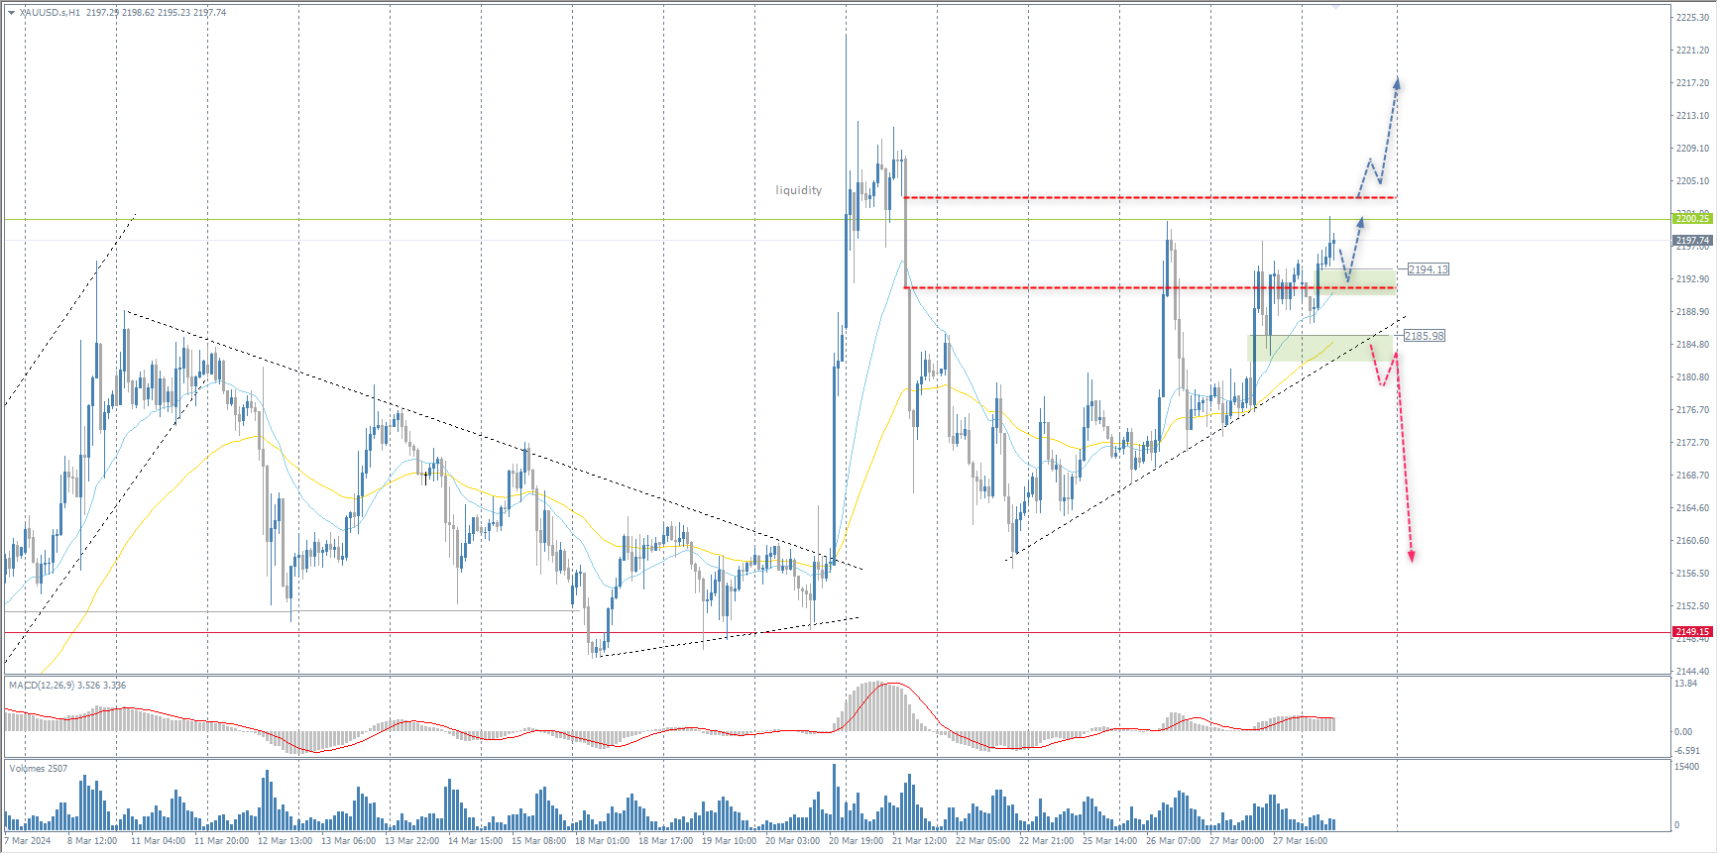Click the 2209.10 price axis value
Viewport: 1718px width, 854px height.
click(1692, 149)
